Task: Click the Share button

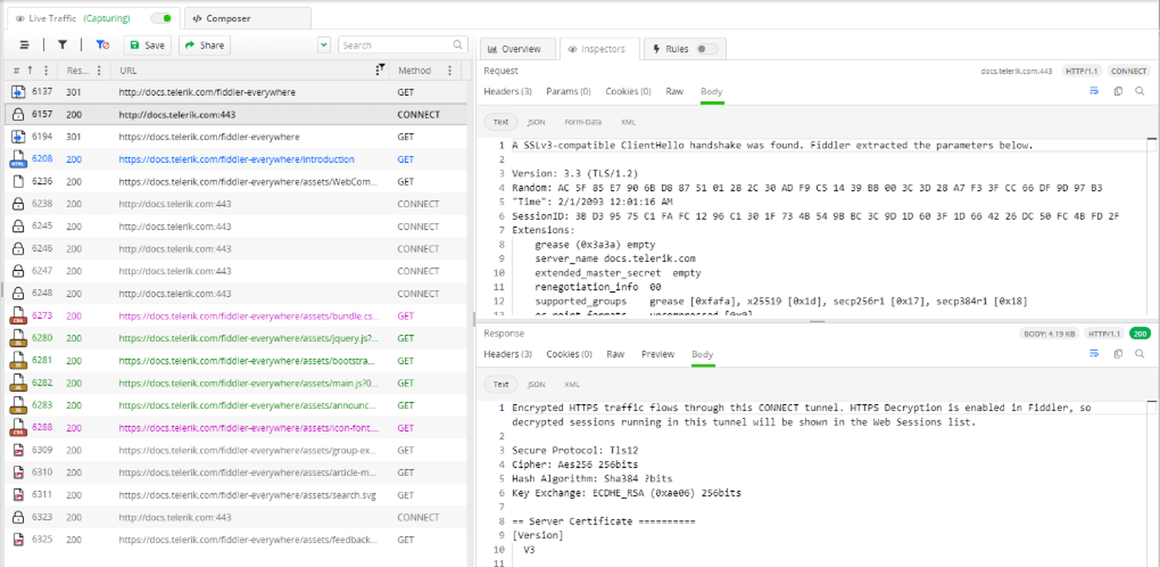Action: click(204, 45)
